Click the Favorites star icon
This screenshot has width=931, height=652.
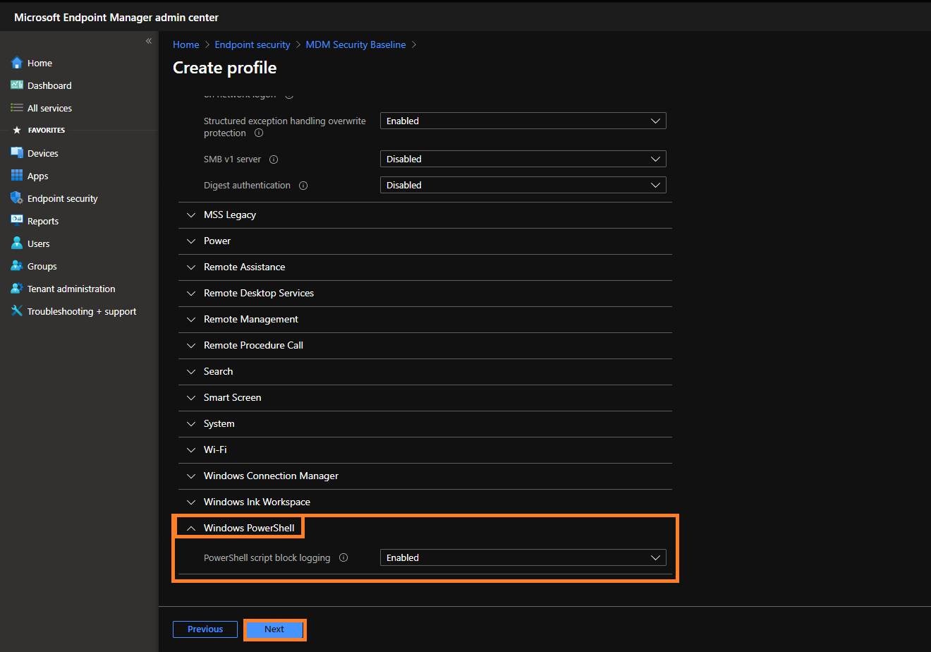(x=17, y=131)
